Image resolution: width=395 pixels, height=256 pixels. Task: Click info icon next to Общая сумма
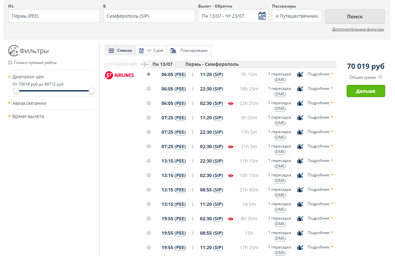(x=380, y=77)
